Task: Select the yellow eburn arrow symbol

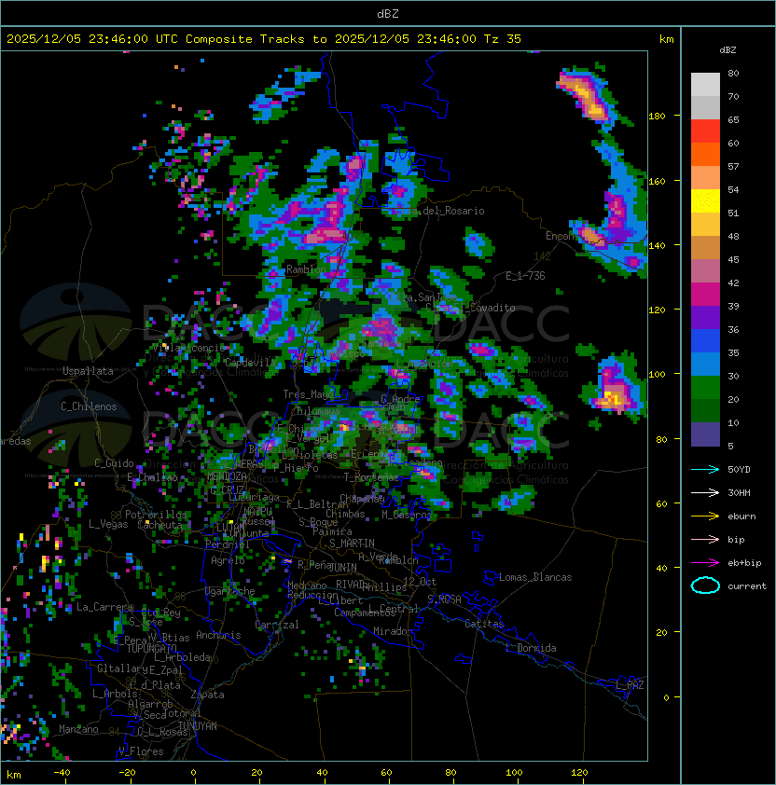Action: [x=705, y=516]
